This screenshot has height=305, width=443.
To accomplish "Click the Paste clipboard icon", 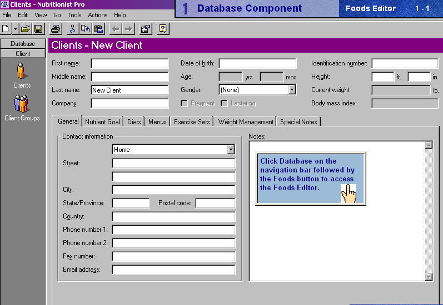I will click(98, 29).
